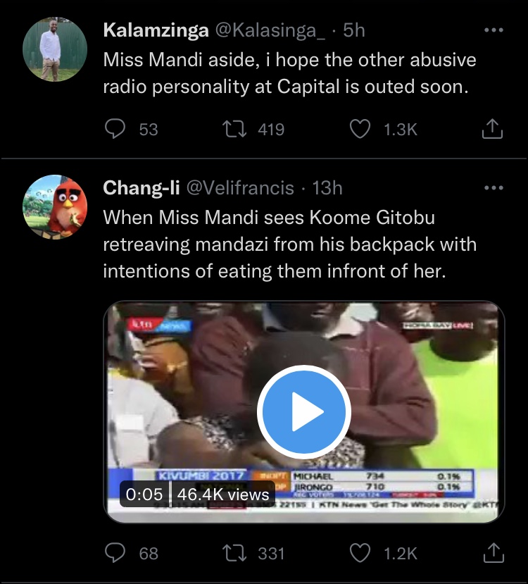This screenshot has width=528, height=584.
Task: Visit the @Kalasinga_ handle
Action: coord(270,30)
